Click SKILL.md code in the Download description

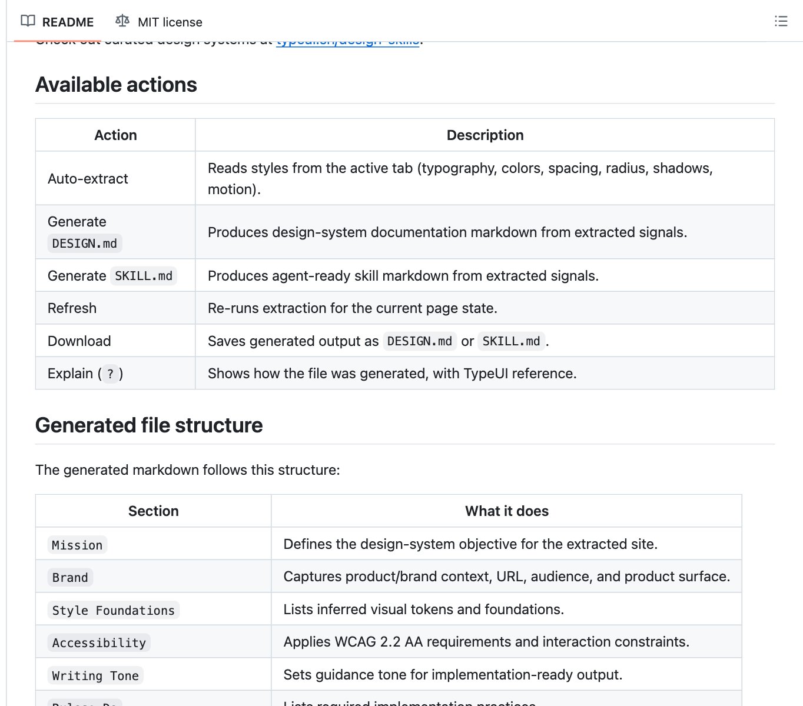coord(511,341)
